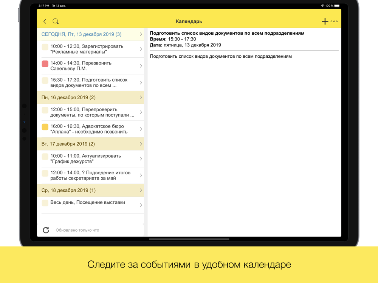Open chevron for Посещение выставки event
The image size is (378, 283).
(141, 205)
